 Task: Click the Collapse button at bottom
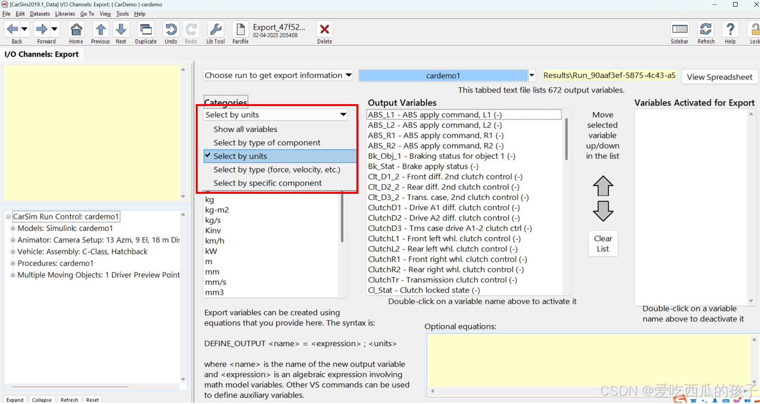(41, 400)
